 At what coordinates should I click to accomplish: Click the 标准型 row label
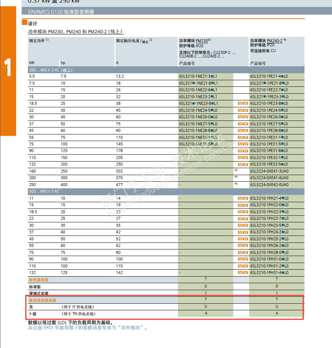pos(35,287)
